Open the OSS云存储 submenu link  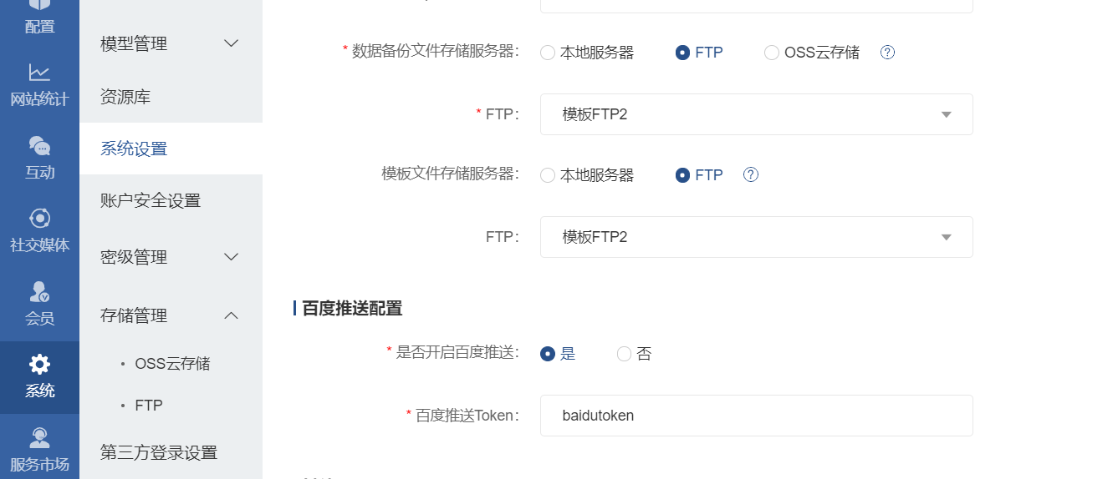click(x=172, y=364)
